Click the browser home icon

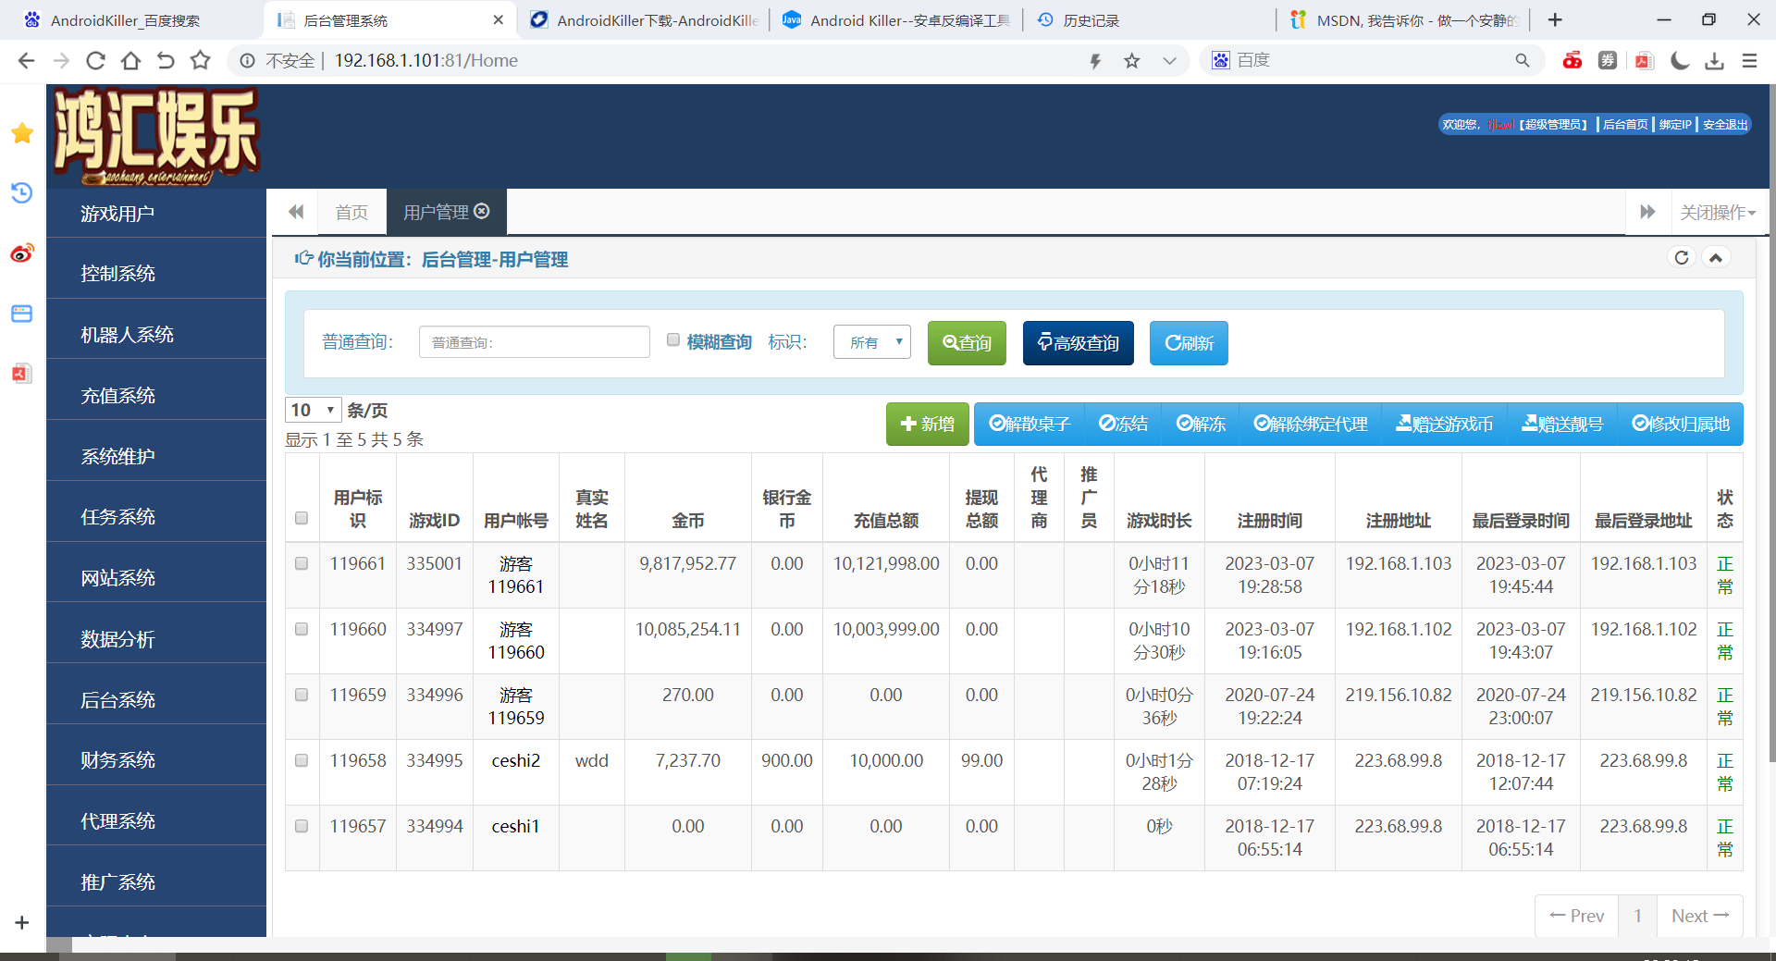pyautogui.click(x=130, y=61)
